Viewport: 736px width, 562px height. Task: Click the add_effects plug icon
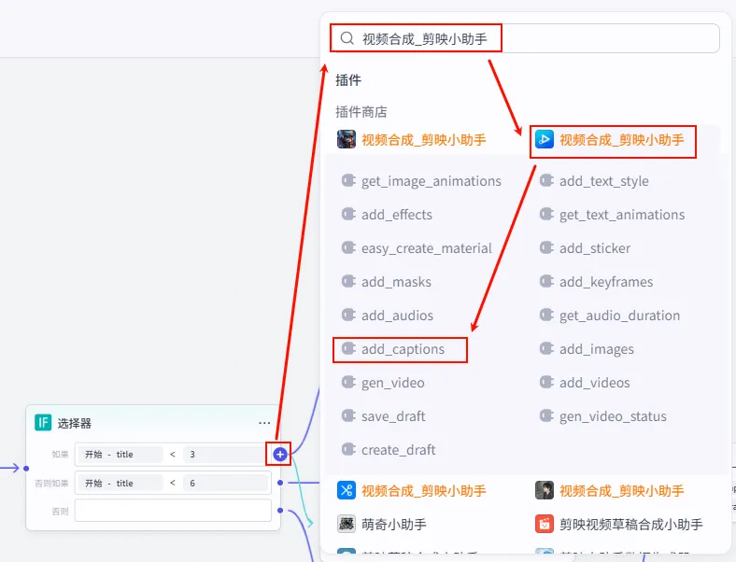348,214
